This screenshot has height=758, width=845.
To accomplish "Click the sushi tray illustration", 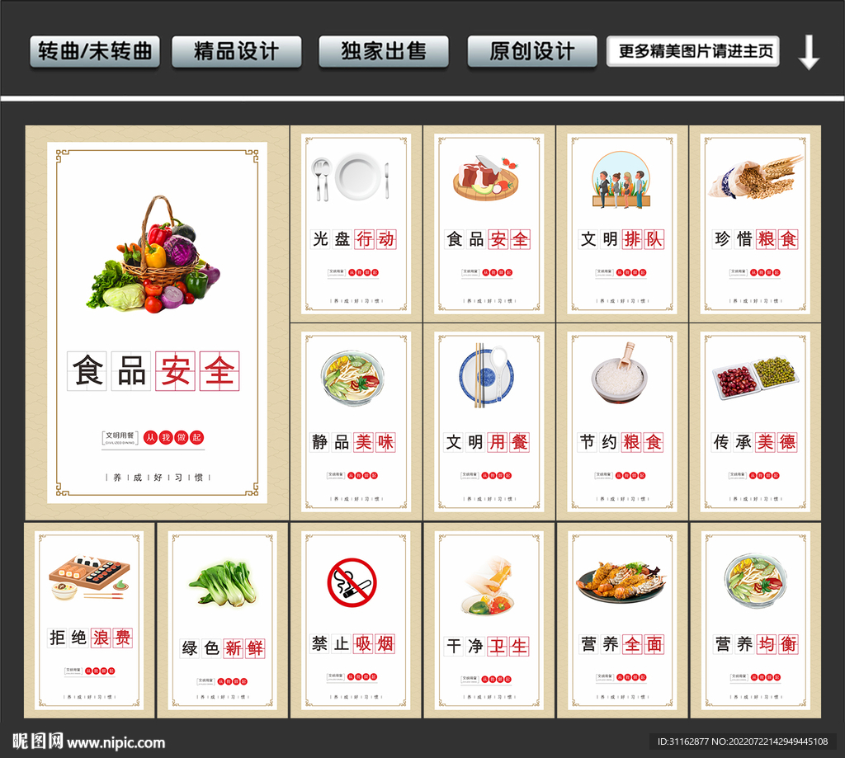I will pos(89,577).
